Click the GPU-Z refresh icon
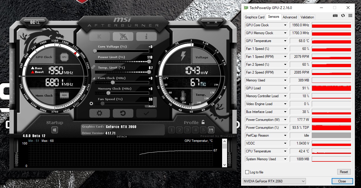This screenshot has height=188, width=361. 343,16
